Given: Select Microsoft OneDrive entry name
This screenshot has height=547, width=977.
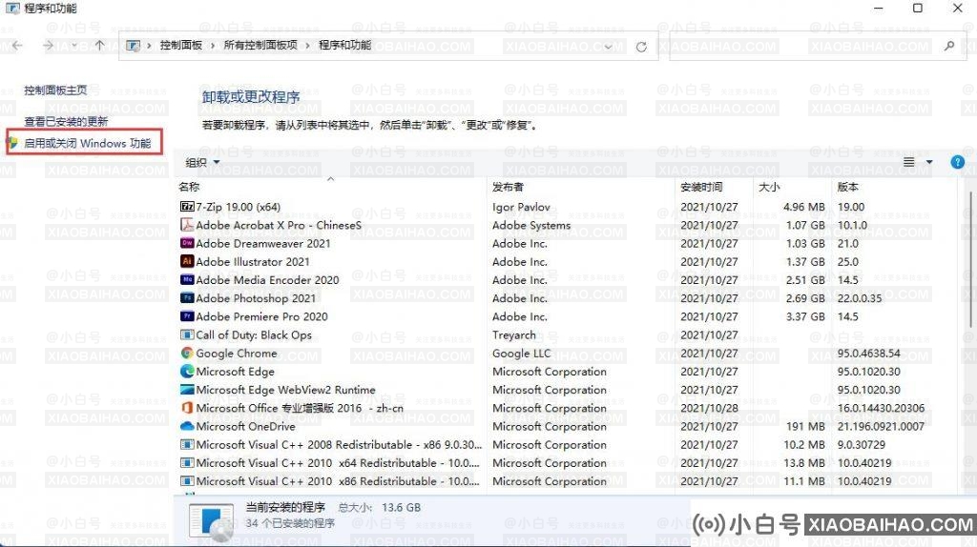Looking at the screenshot, I should click(x=245, y=426).
